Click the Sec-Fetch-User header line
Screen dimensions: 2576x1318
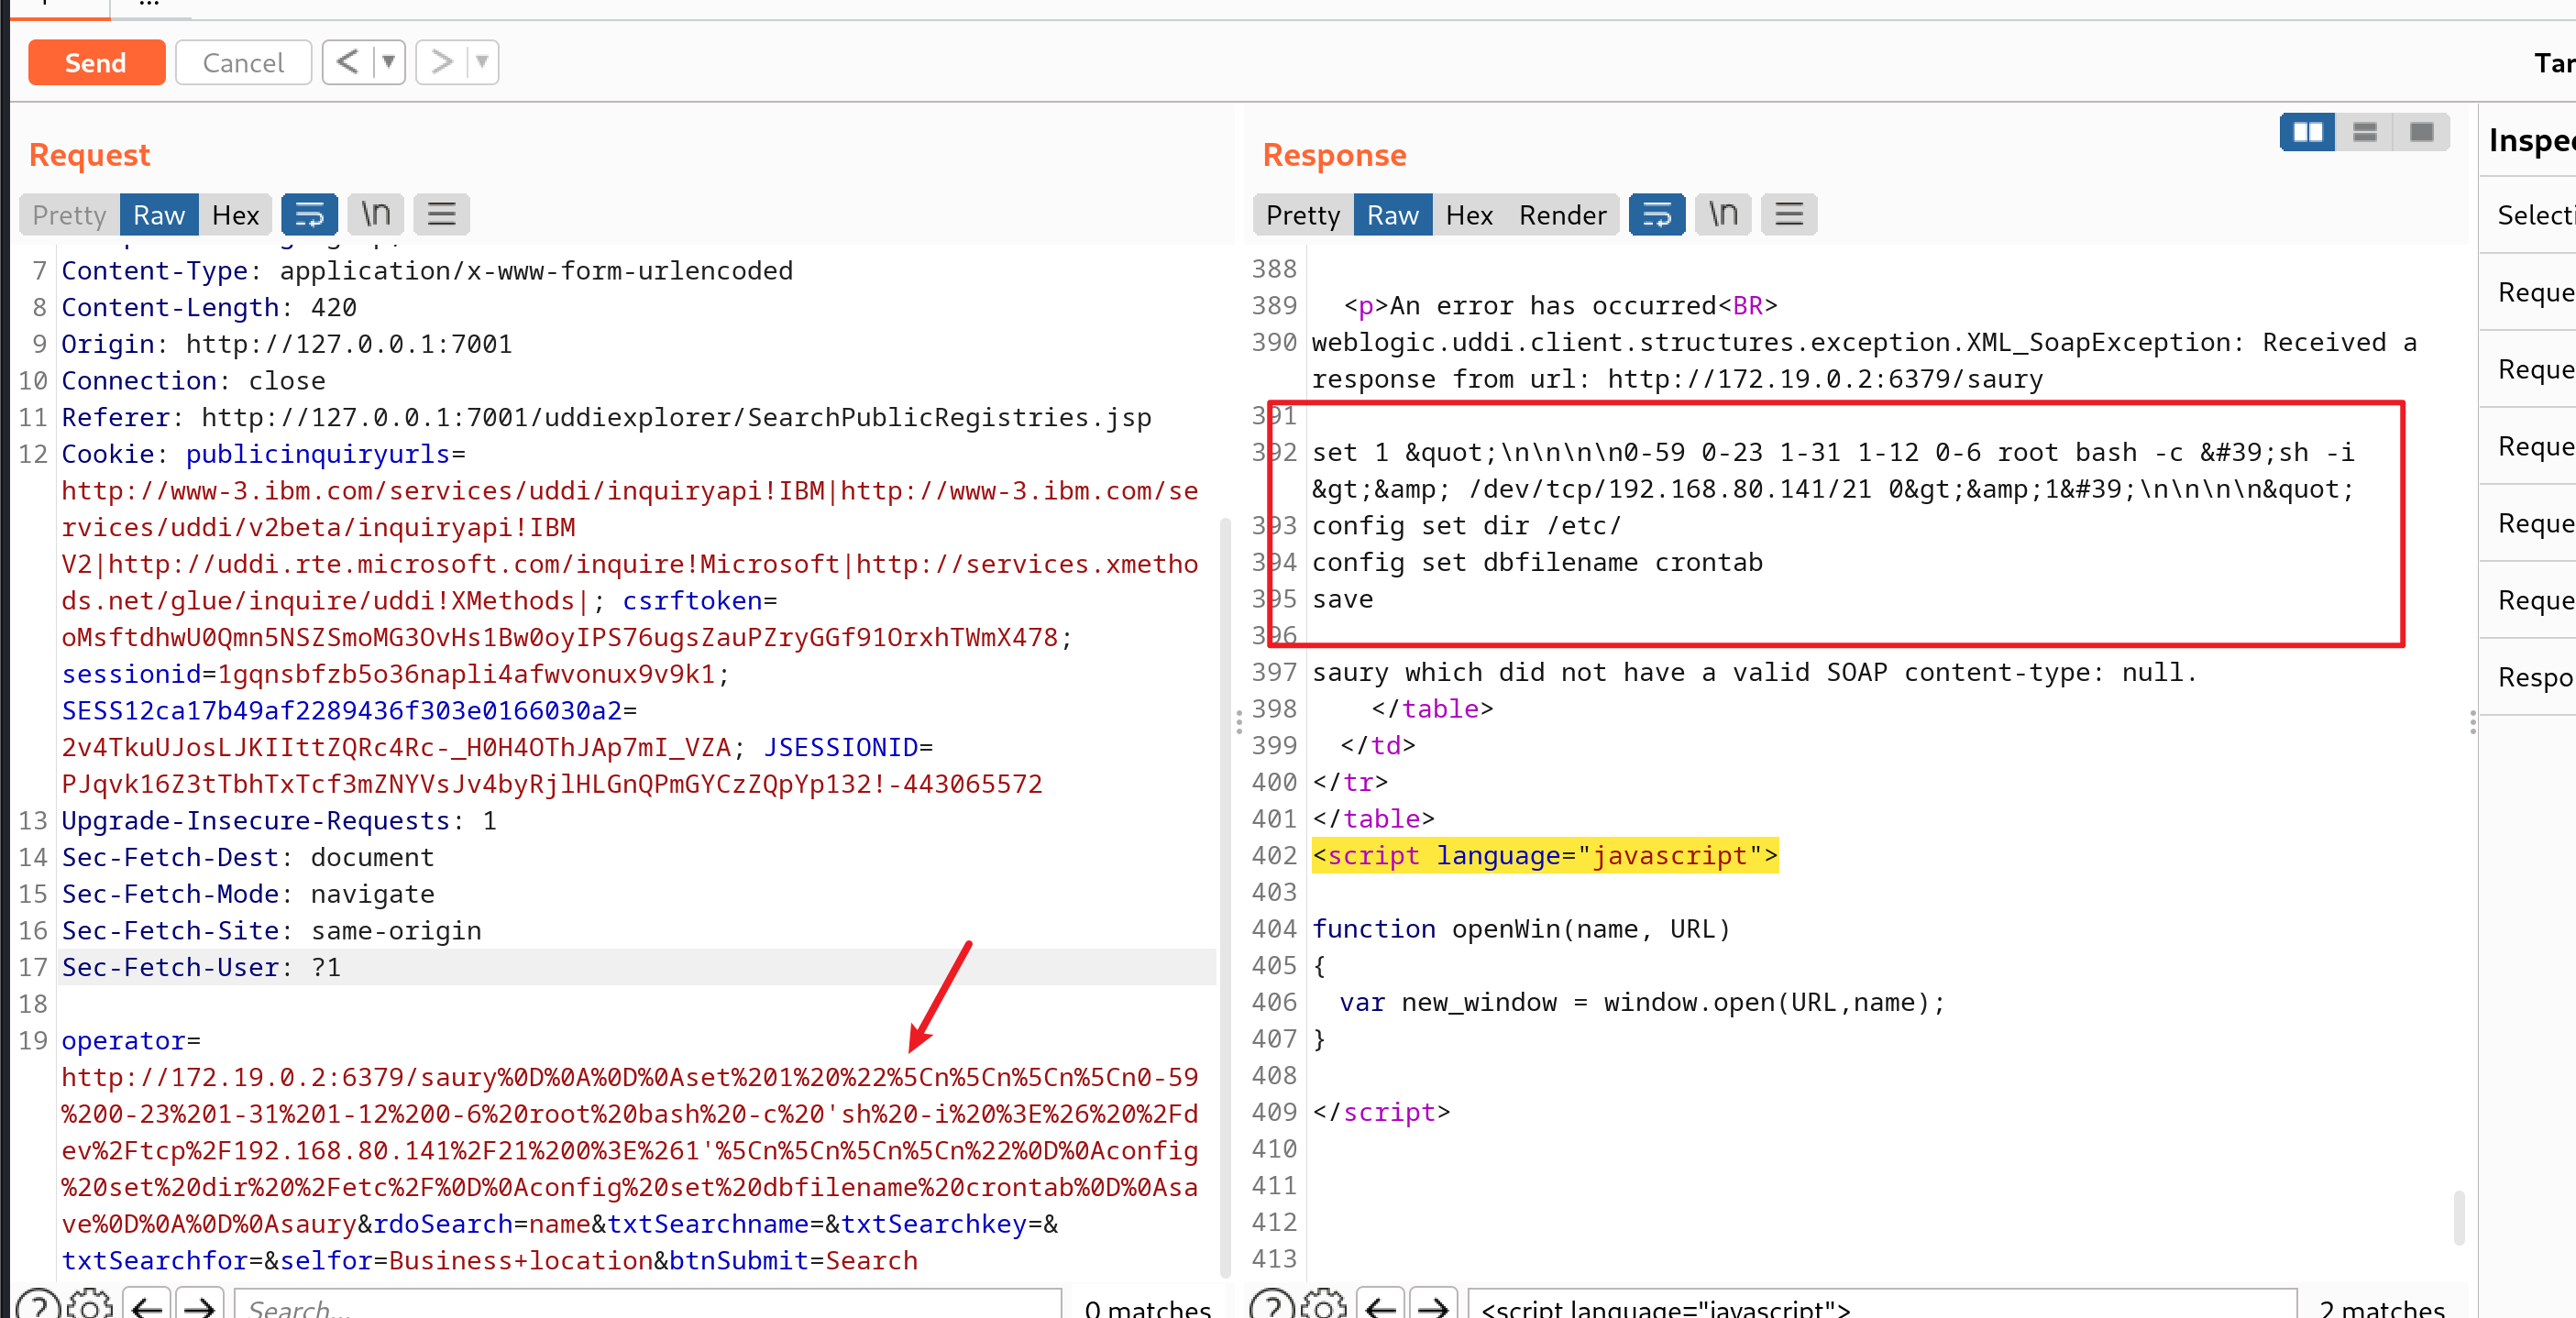pos(201,967)
